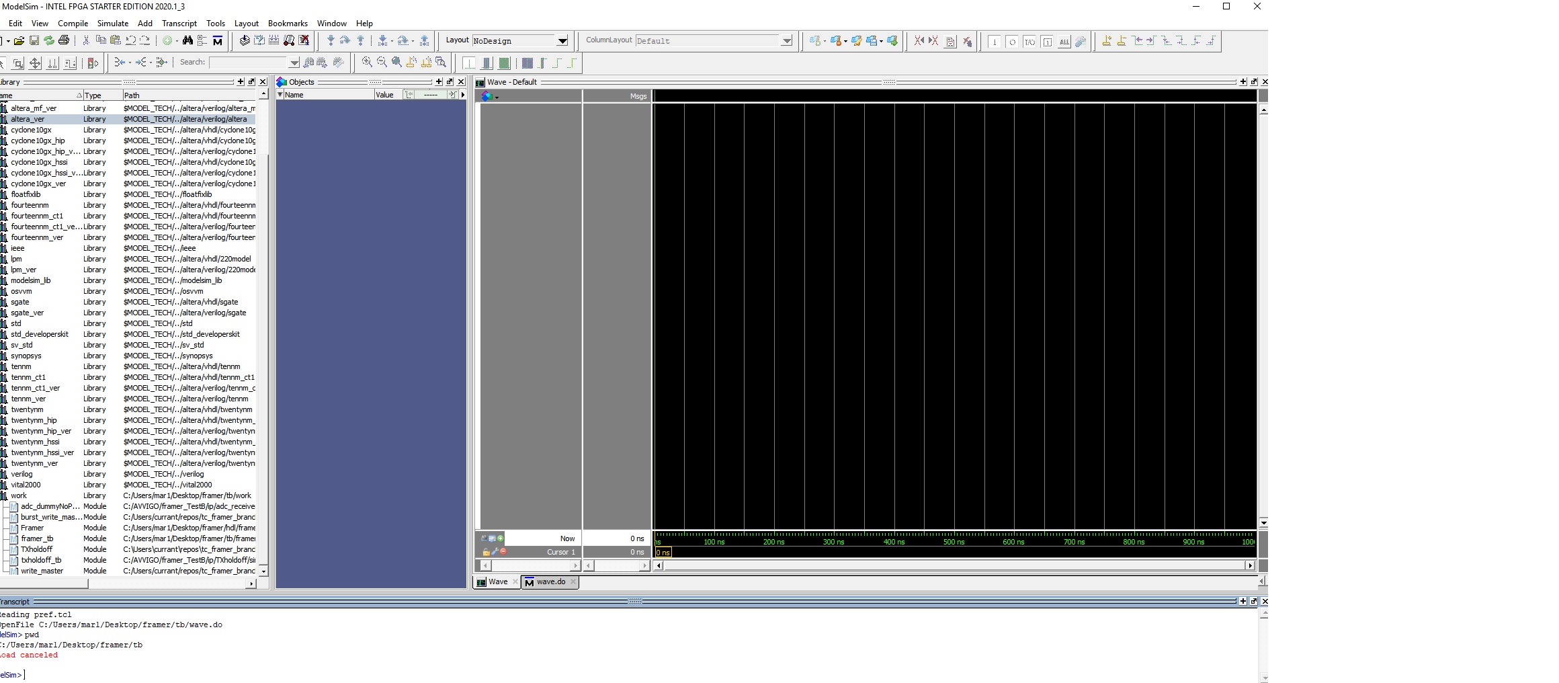Click the Open file folder icon
The image size is (1559, 683).
click(x=19, y=41)
